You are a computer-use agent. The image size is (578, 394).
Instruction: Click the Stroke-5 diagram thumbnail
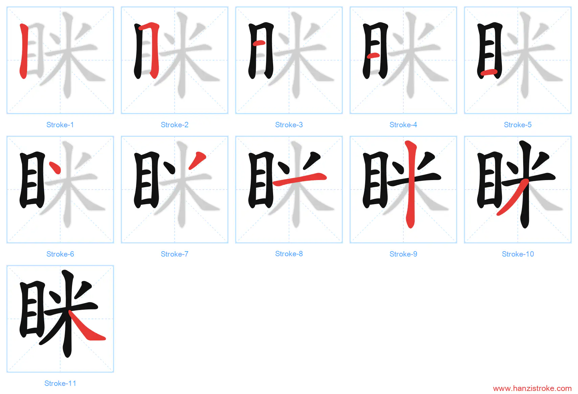tap(518, 60)
